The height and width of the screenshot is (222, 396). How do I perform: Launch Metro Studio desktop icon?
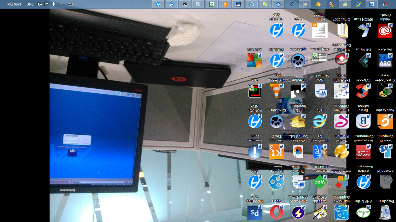pos(341,182)
